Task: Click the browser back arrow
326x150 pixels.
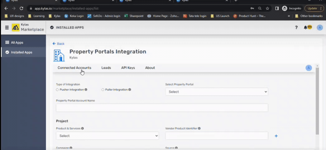Action: coord(6,8)
